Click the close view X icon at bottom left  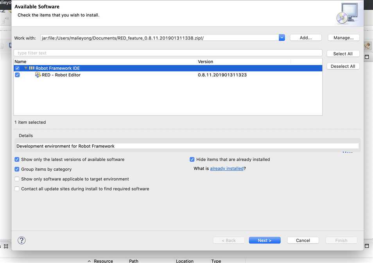pyautogui.click(x=6, y=246)
